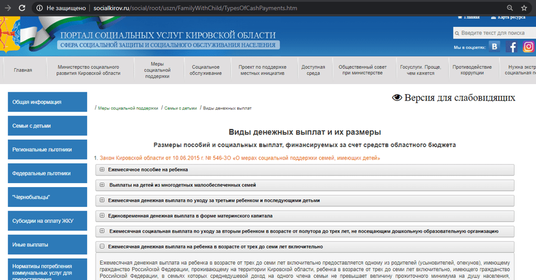Screen dimensions: 536x280
Task: Click the eye icon for visually impaired version
Action: click(397, 98)
